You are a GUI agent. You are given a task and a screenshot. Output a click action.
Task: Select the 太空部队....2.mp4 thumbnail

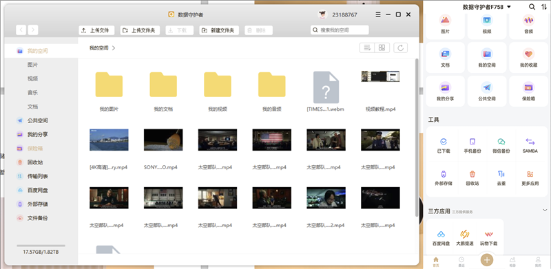(326, 197)
